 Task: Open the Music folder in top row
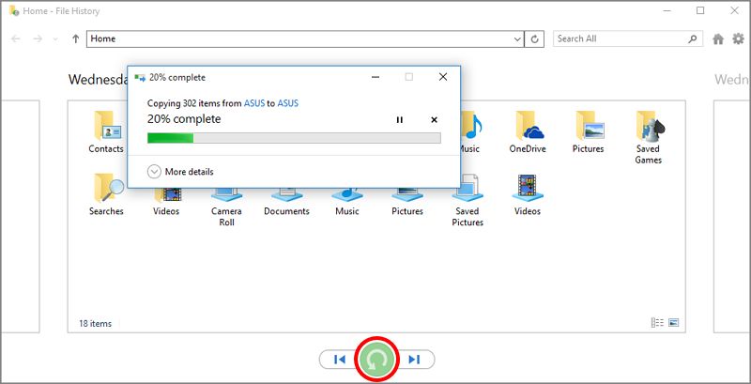(x=470, y=132)
